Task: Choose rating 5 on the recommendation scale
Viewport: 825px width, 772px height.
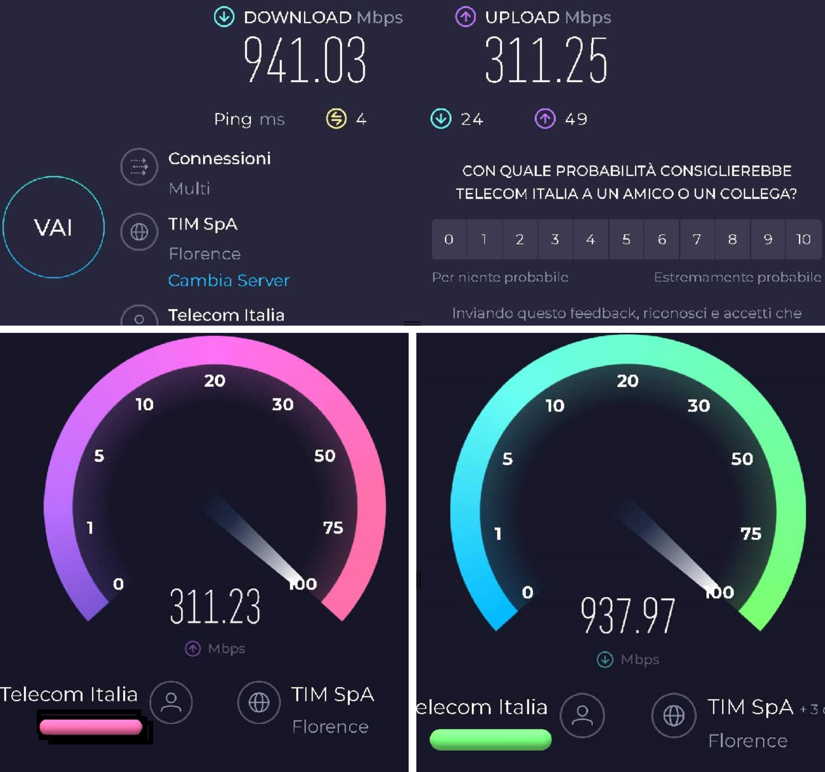Action: pyautogui.click(x=626, y=239)
